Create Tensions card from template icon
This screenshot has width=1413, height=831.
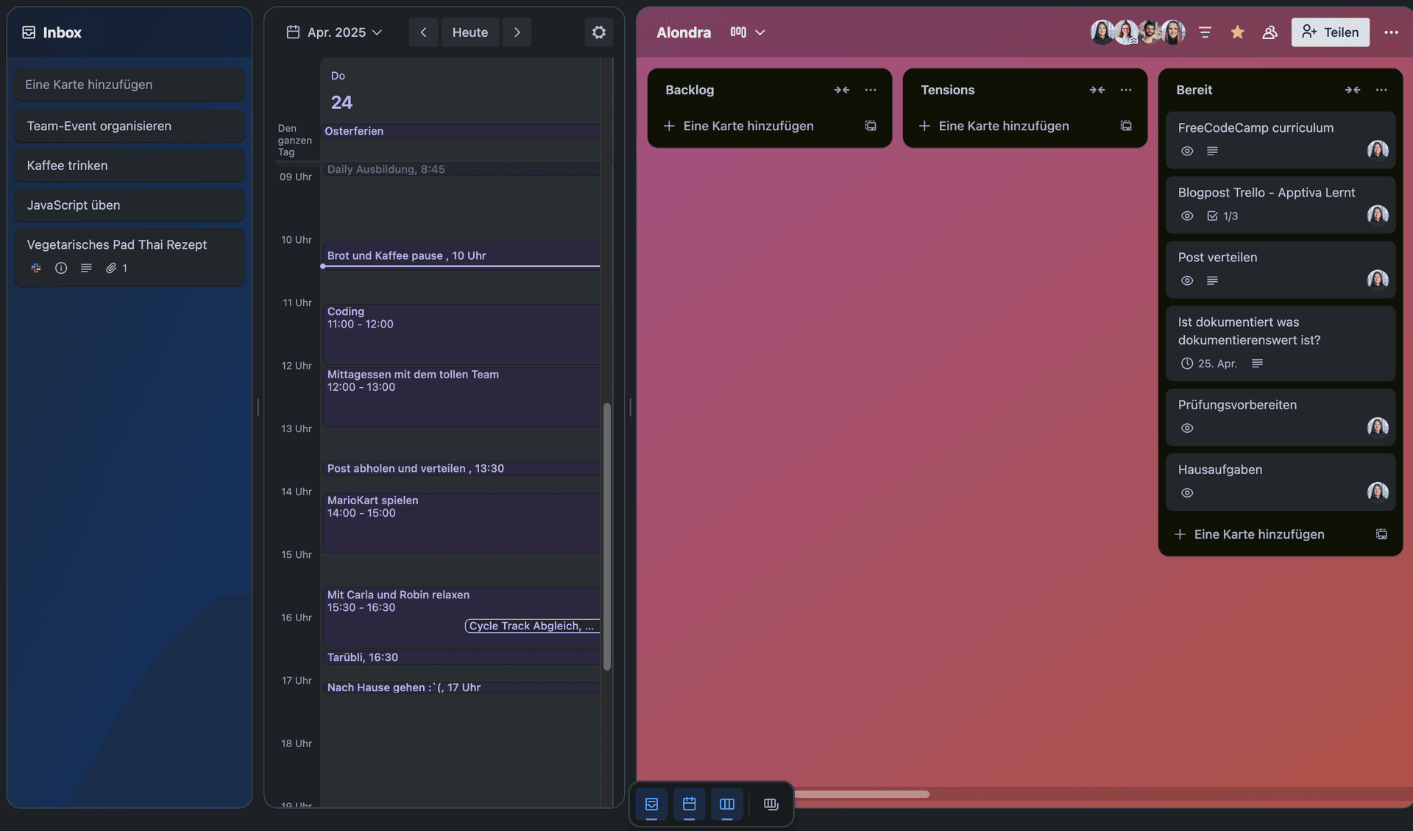pos(1126,126)
